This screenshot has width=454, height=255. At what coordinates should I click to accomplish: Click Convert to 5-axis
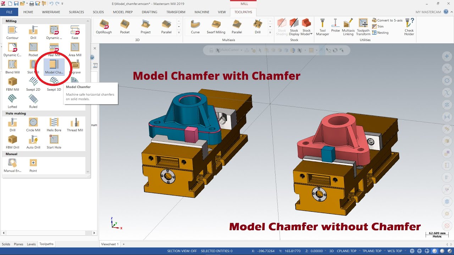(x=387, y=21)
